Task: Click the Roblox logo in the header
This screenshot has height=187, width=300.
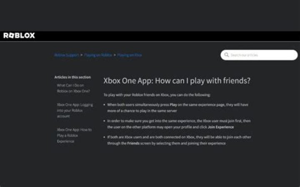Action: point(19,36)
